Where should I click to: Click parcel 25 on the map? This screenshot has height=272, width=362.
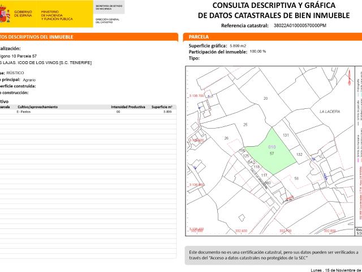(x=245, y=124)
